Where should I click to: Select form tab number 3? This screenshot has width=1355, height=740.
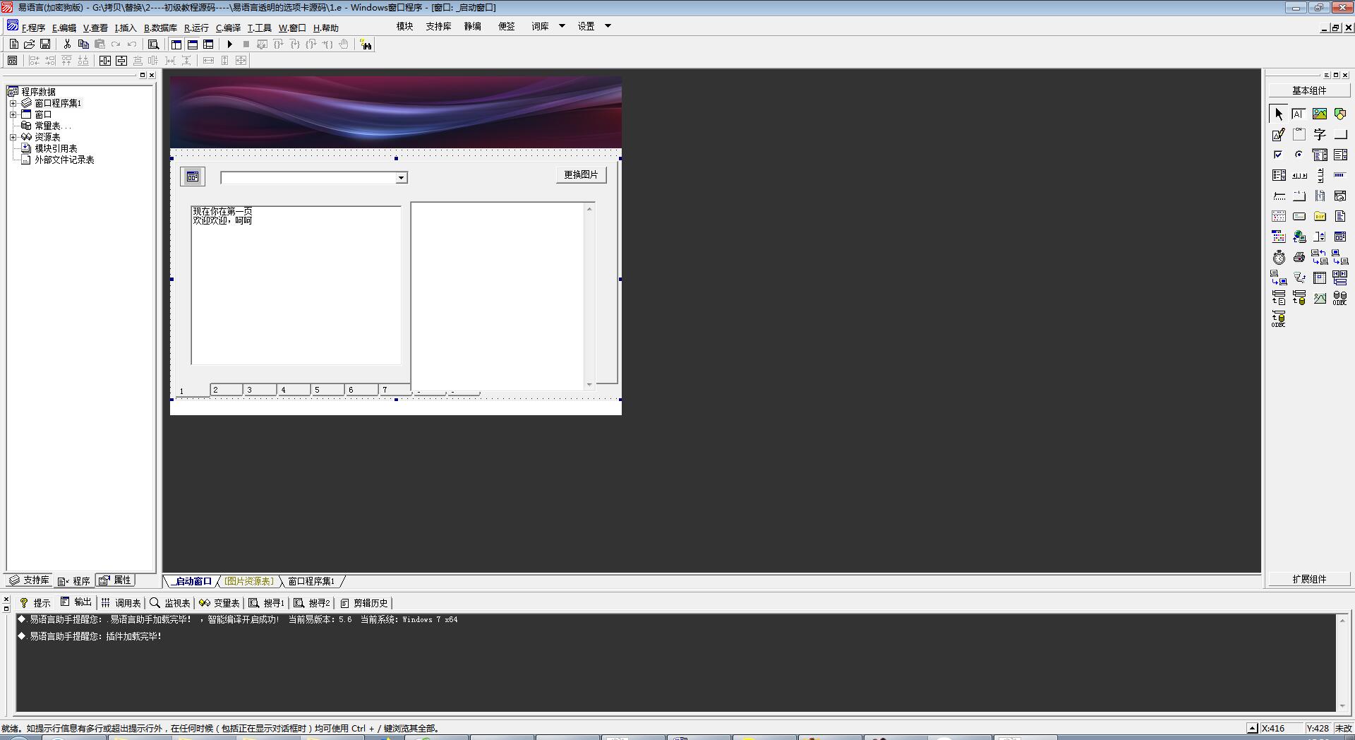[x=260, y=390]
